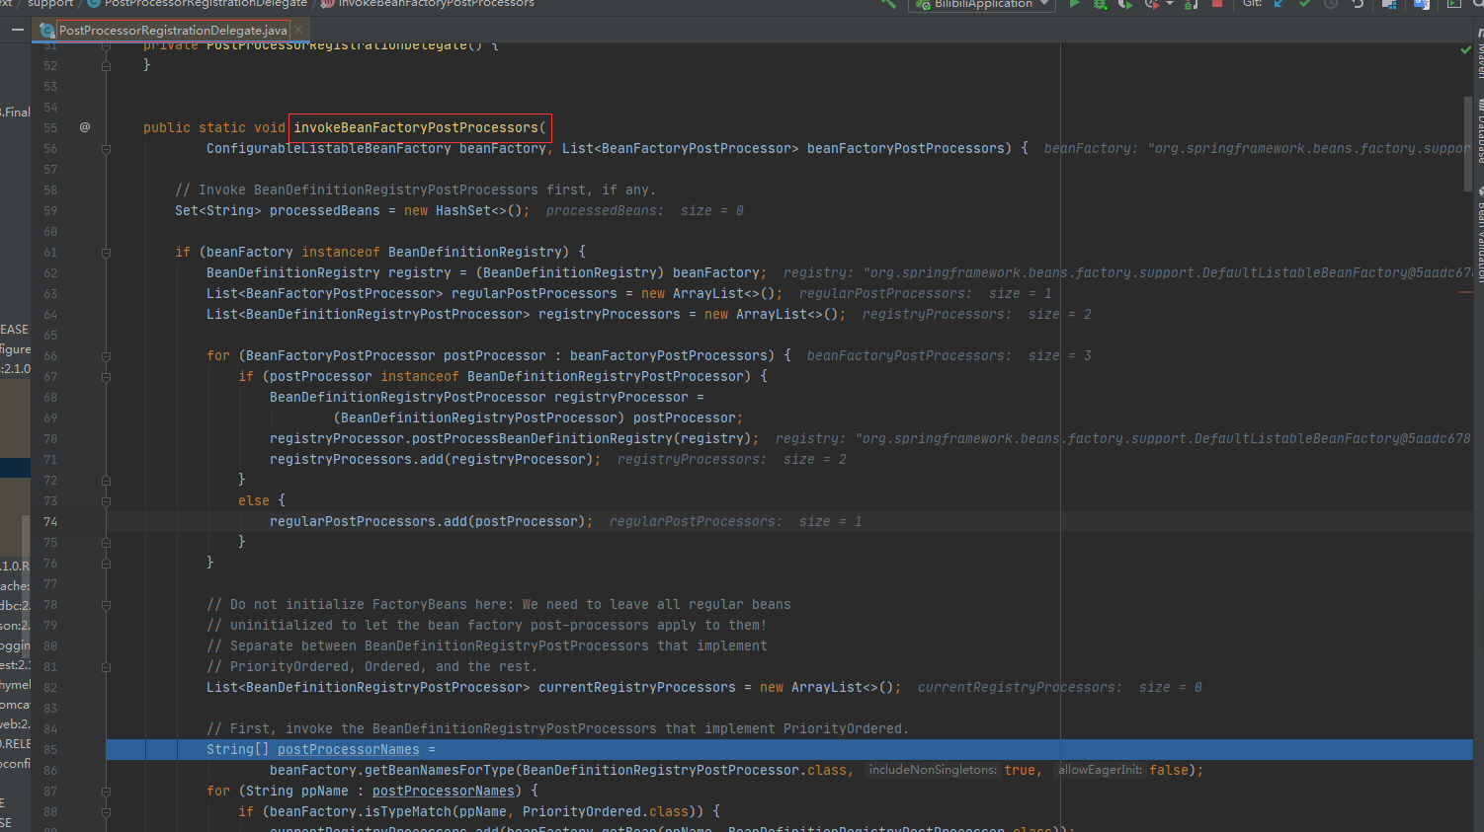The image size is (1484, 832).
Task: Click 'regularPostProcessors.add' on line 74
Action: (368, 522)
